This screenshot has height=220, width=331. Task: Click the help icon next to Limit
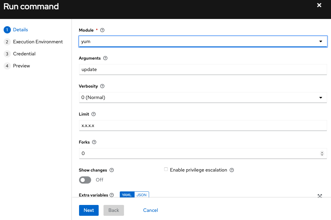[94, 114]
